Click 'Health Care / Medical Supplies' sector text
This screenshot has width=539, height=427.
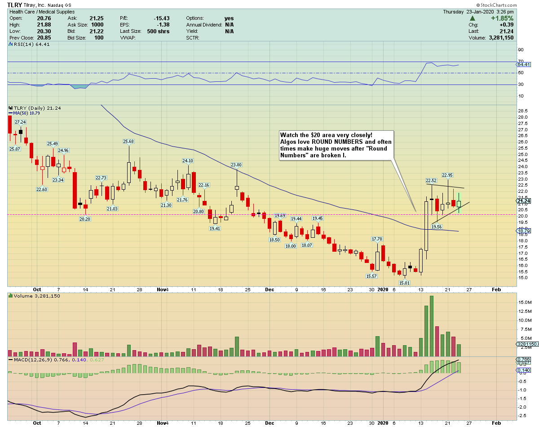click(42, 12)
